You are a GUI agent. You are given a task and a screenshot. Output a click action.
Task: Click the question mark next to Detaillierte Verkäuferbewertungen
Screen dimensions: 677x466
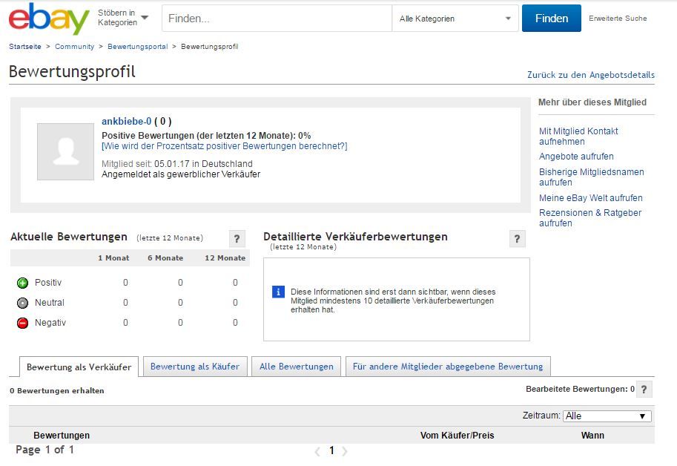(x=517, y=239)
